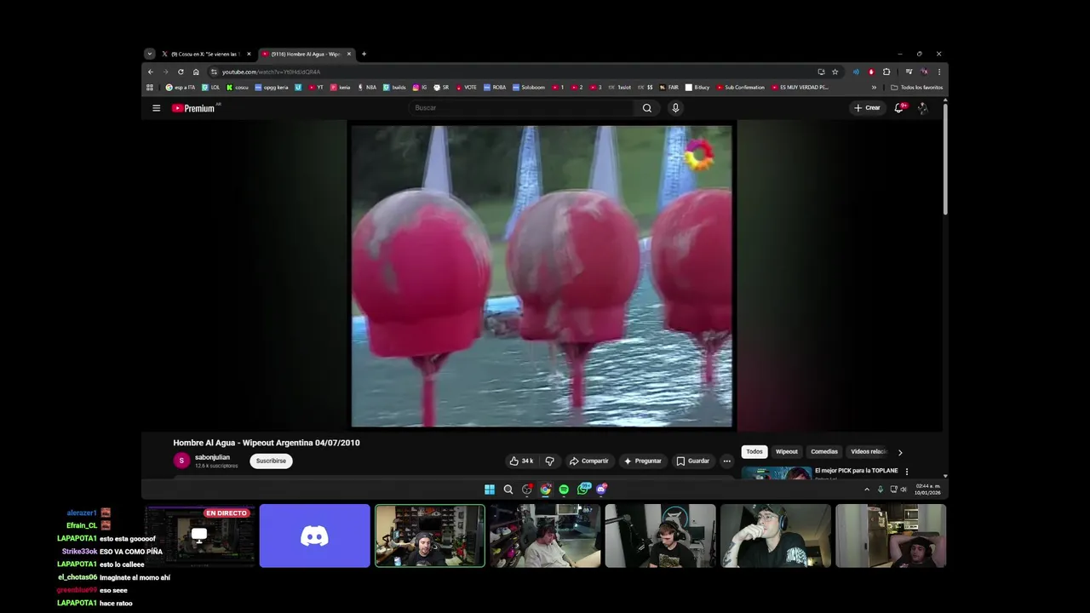Show hidden system tray icons
Image resolution: width=1090 pixels, height=613 pixels.
point(867,490)
